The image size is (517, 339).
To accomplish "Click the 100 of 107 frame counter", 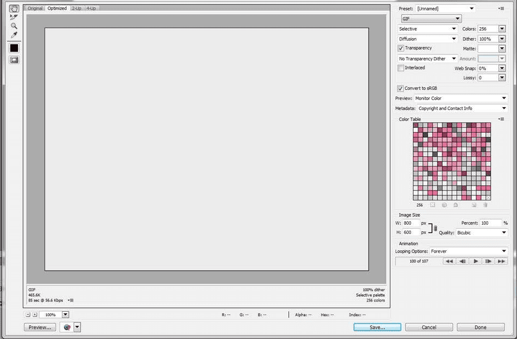I will tap(418, 261).
